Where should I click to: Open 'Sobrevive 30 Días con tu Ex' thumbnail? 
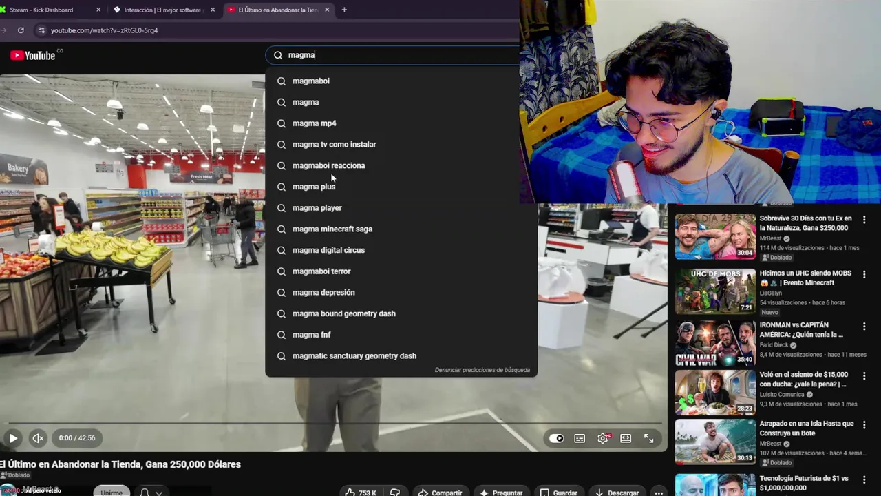click(x=715, y=236)
